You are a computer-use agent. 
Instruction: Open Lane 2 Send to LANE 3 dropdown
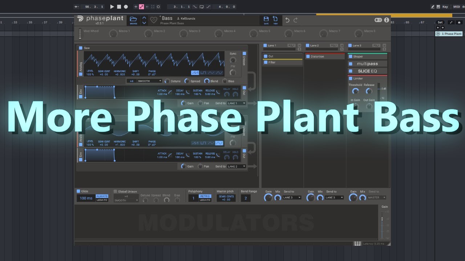(x=334, y=198)
